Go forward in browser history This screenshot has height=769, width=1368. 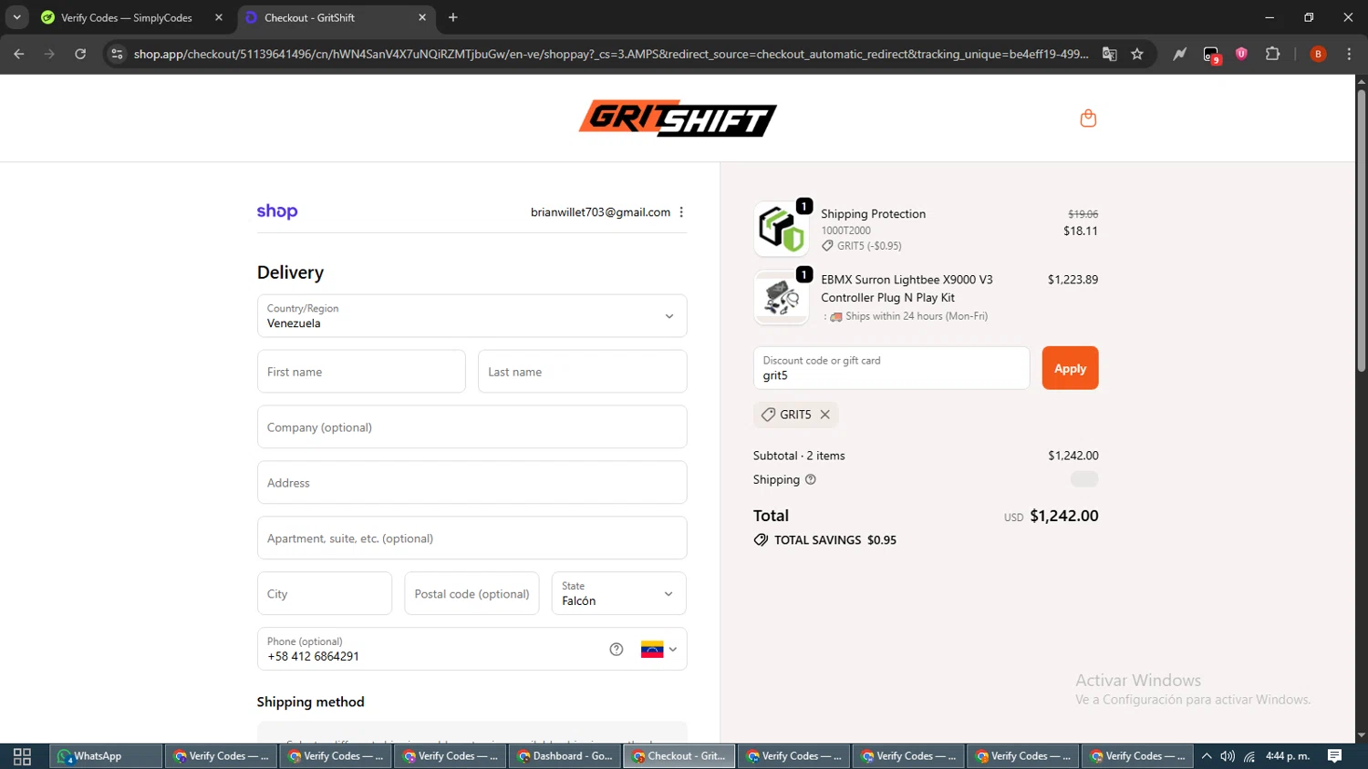click(x=49, y=54)
